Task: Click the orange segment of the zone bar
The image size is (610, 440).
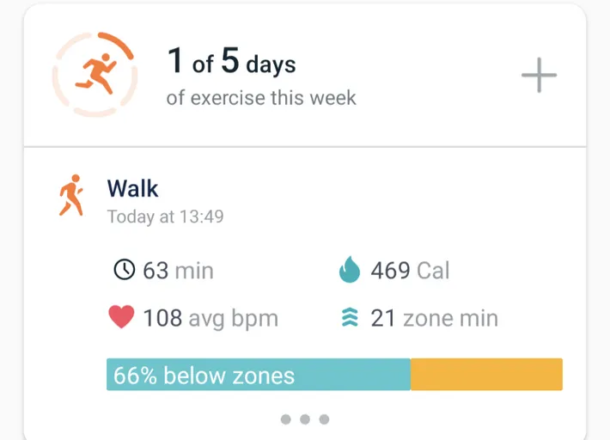Action: 486,375
